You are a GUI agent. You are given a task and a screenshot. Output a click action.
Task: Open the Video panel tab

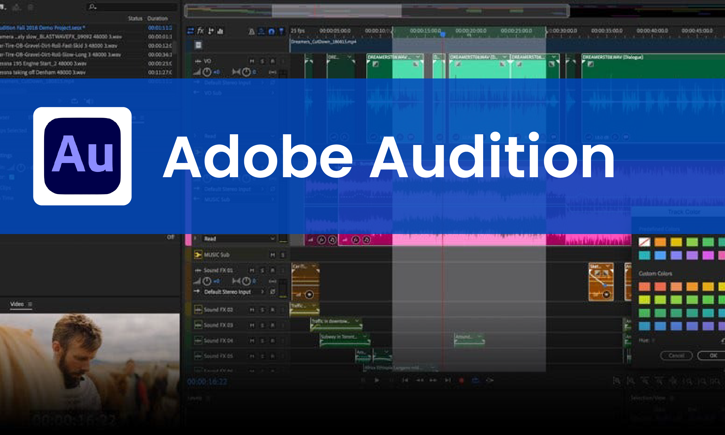(17, 304)
